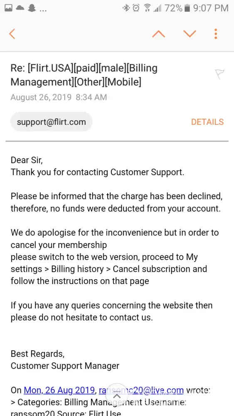Tap the 9:07 PM clock

point(211,8)
